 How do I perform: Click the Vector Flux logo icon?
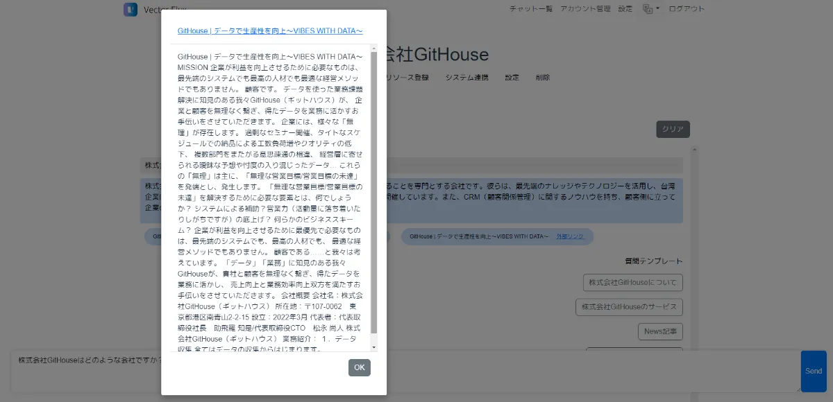(131, 9)
